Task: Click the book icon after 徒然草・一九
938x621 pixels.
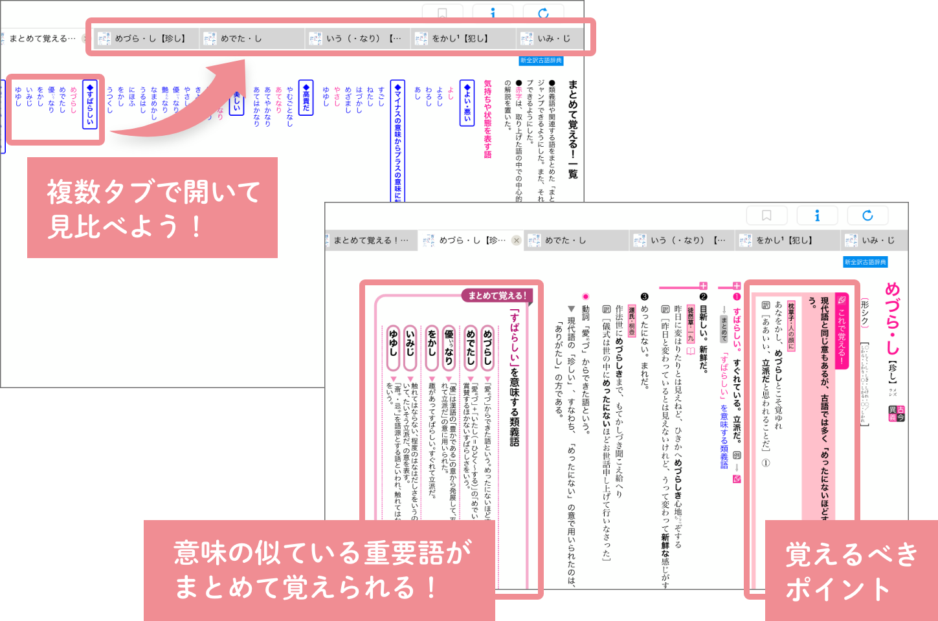Action: pyautogui.click(x=690, y=352)
